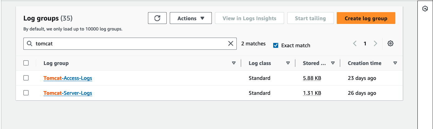
Task: Sort by Log group column arrow
Action: 234,63
